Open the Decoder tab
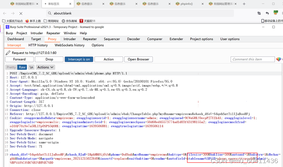Image resolution: width=283 pixels, height=167 pixels. tap(133, 39)
